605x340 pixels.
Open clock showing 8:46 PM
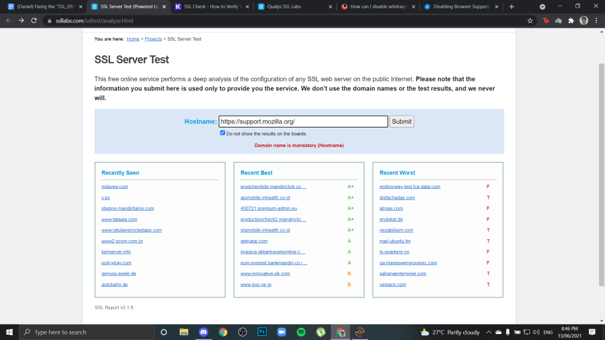(570, 332)
